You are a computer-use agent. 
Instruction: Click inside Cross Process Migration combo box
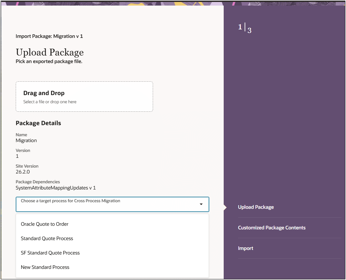(112, 205)
